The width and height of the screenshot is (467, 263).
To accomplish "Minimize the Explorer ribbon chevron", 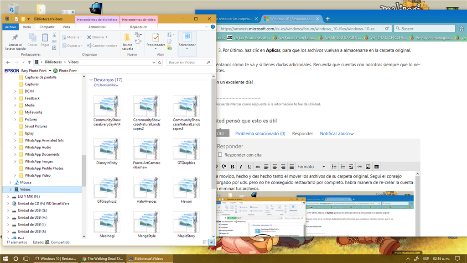I will pos(207,27).
